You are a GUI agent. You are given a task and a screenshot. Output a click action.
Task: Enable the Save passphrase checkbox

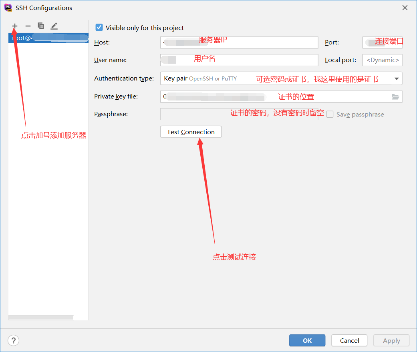[x=330, y=114]
